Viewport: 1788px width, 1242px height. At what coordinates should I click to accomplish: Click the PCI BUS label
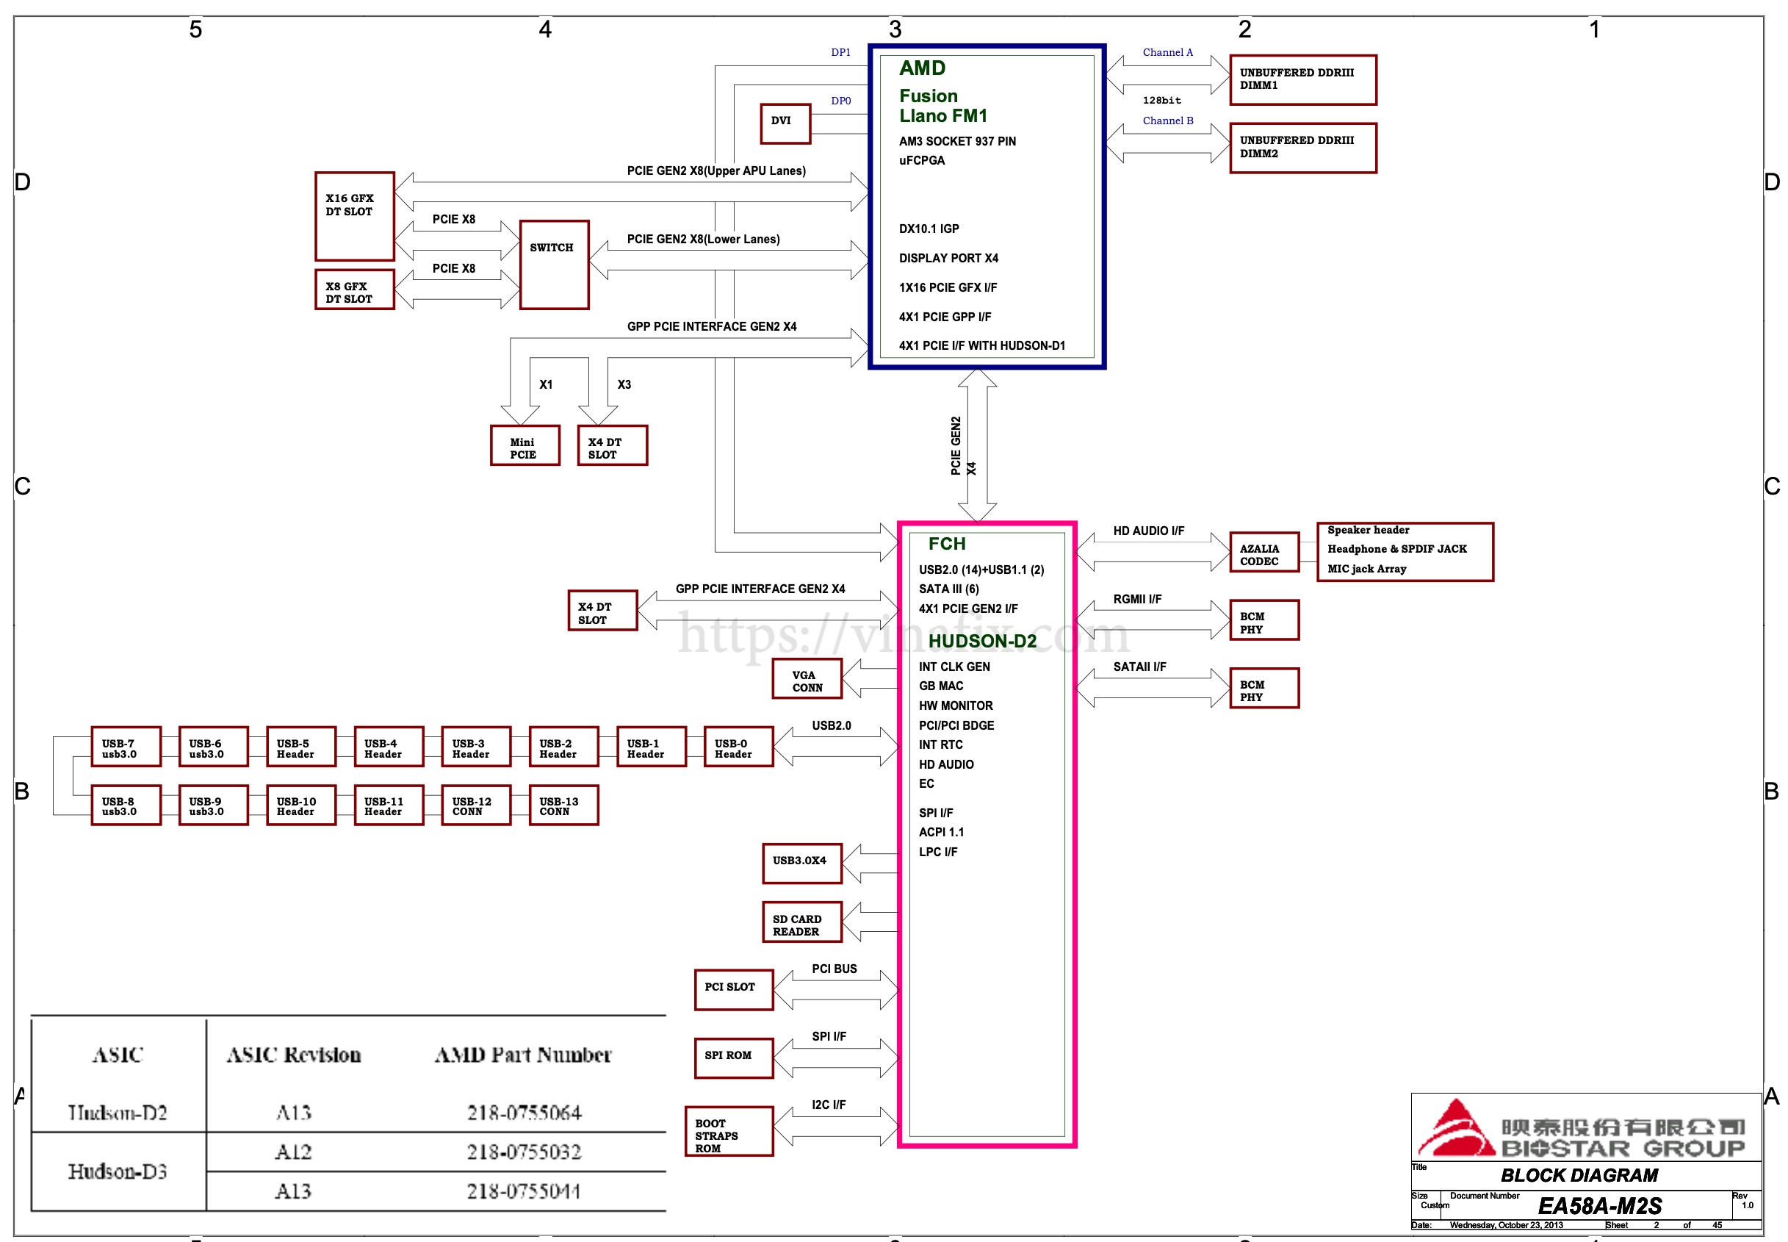(x=834, y=969)
